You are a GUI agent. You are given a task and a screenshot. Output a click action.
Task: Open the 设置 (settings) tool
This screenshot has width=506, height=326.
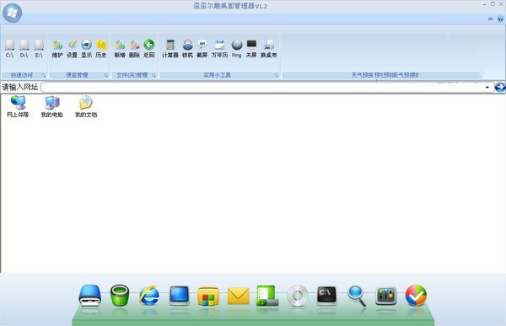[72, 49]
